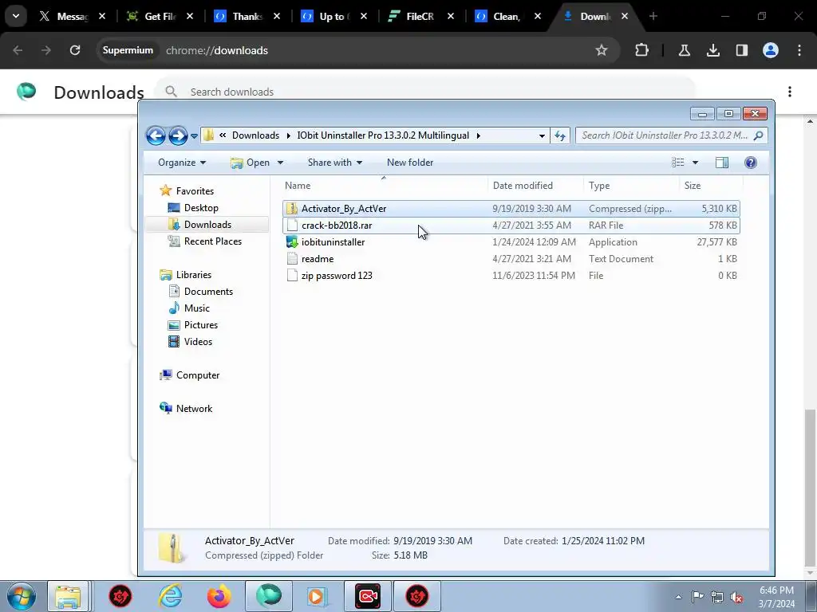Expand the address bar history dropdown

click(542, 135)
